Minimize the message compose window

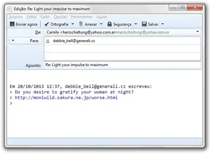click(x=173, y=7)
